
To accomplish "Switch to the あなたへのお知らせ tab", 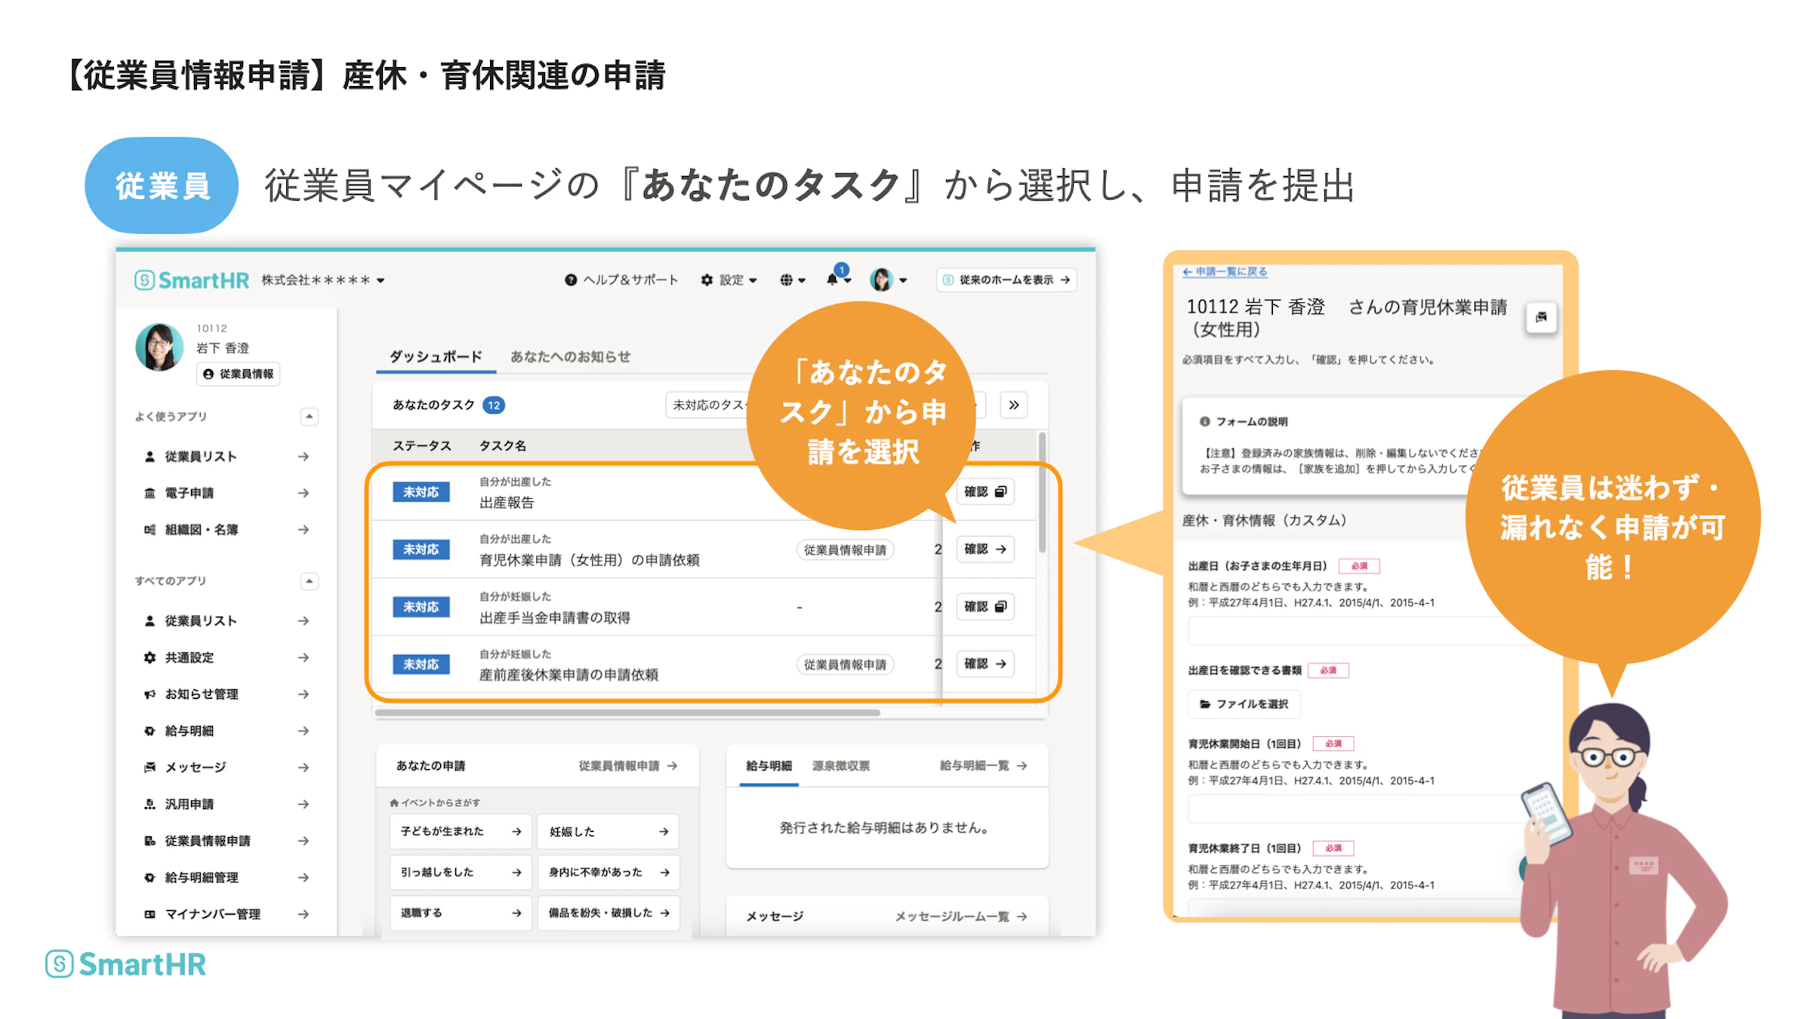I will click(572, 356).
